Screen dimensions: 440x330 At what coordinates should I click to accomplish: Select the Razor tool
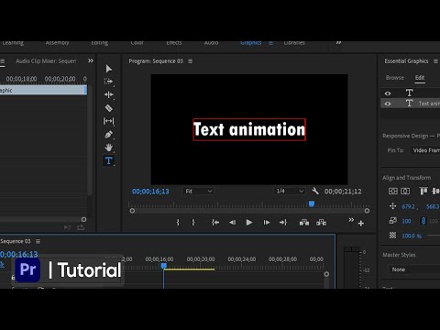pos(109,108)
